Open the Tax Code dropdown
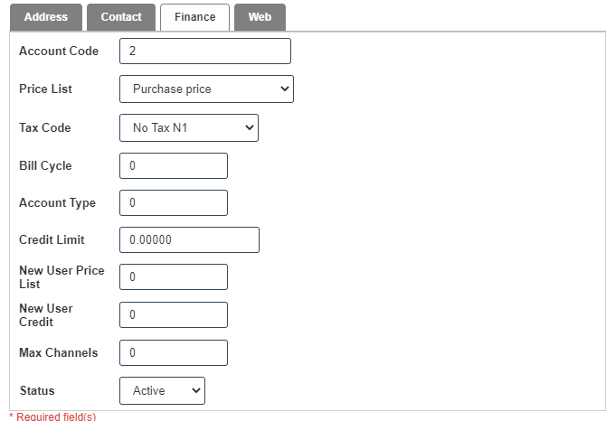The image size is (615, 421). [189, 128]
